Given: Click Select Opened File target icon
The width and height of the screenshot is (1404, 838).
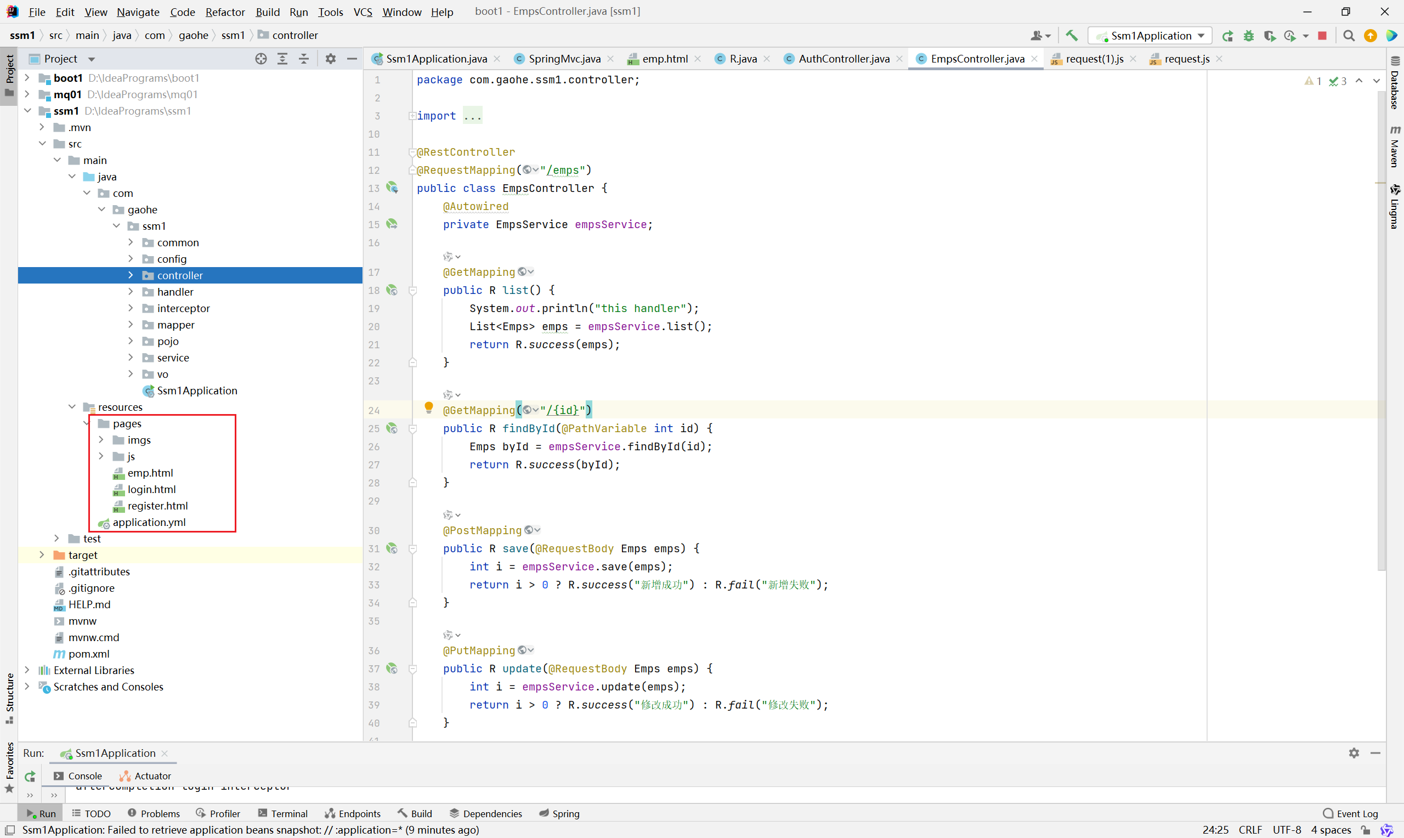Looking at the screenshot, I should coord(261,59).
